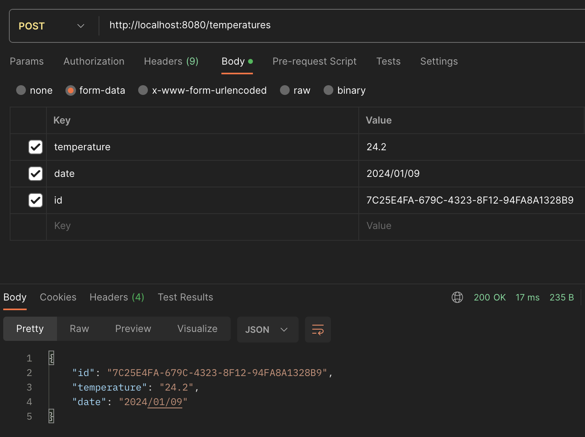This screenshot has width=585, height=437.
Task: Switch response view to Raw
Action: point(79,329)
